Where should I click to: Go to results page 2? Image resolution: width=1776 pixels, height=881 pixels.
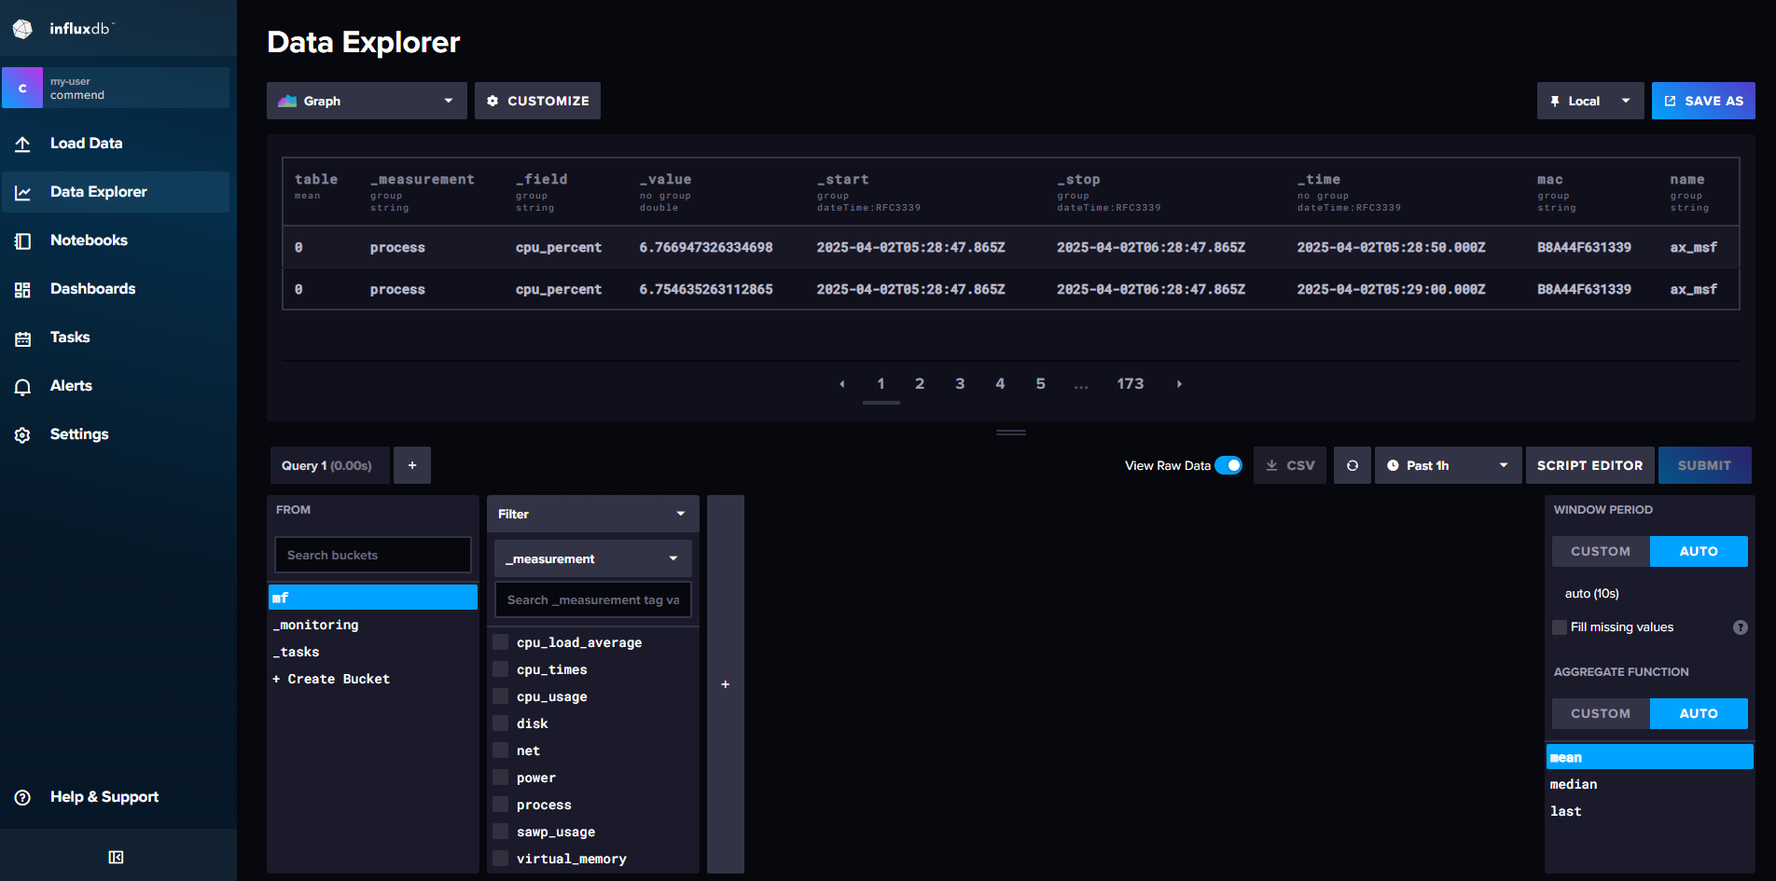pyautogui.click(x=920, y=384)
